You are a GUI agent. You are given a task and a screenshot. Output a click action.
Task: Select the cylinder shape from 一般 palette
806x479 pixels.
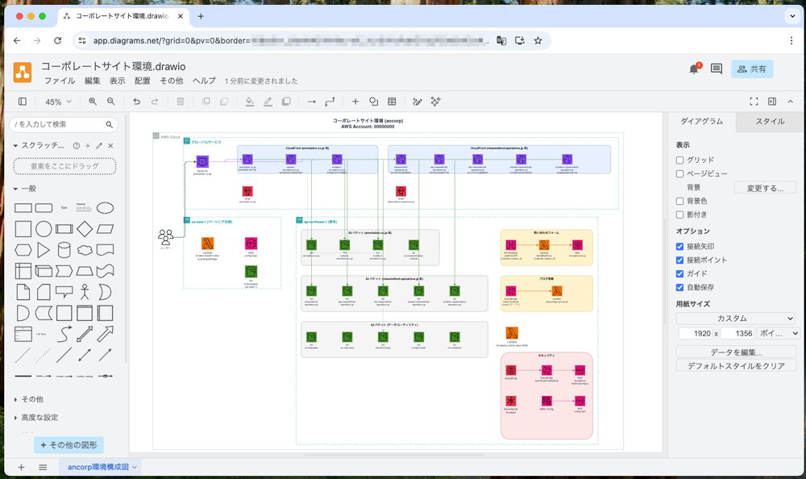[x=64, y=250]
